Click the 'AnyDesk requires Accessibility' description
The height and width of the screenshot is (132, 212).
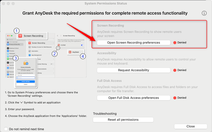(146, 62)
